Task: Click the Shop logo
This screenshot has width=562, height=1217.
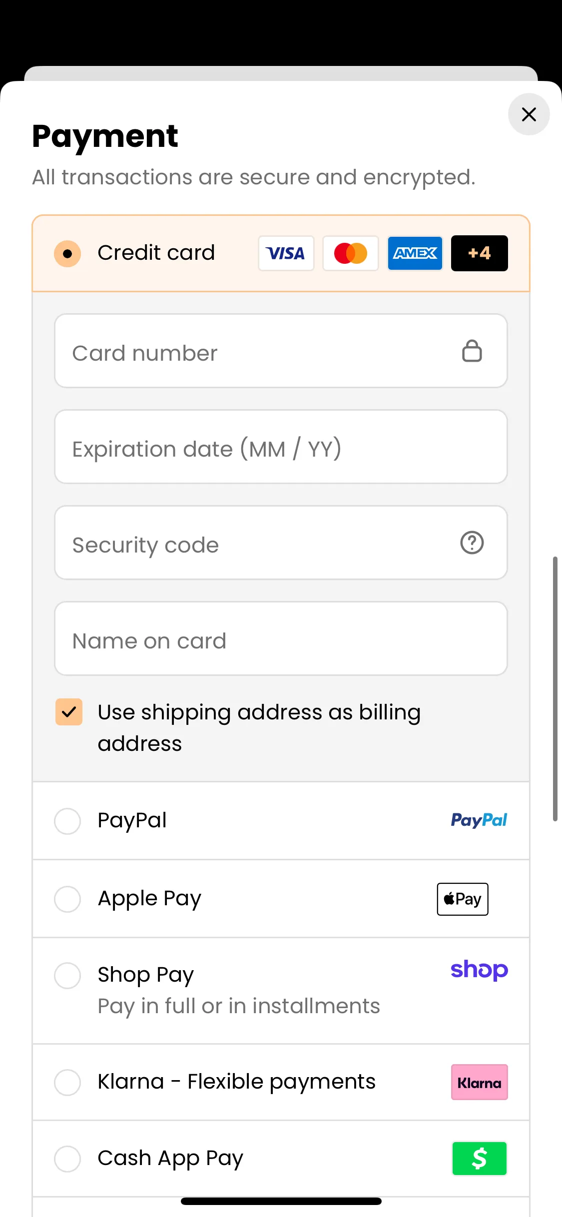Action: (479, 970)
